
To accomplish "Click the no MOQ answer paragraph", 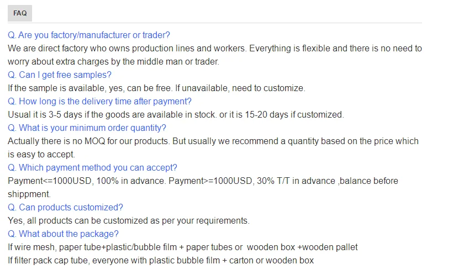I will (x=213, y=148).
